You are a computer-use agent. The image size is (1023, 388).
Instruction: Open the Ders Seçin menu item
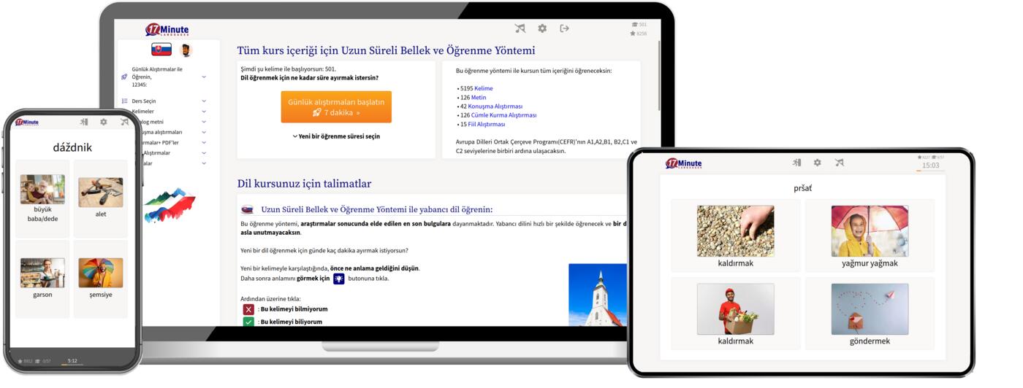click(x=144, y=101)
